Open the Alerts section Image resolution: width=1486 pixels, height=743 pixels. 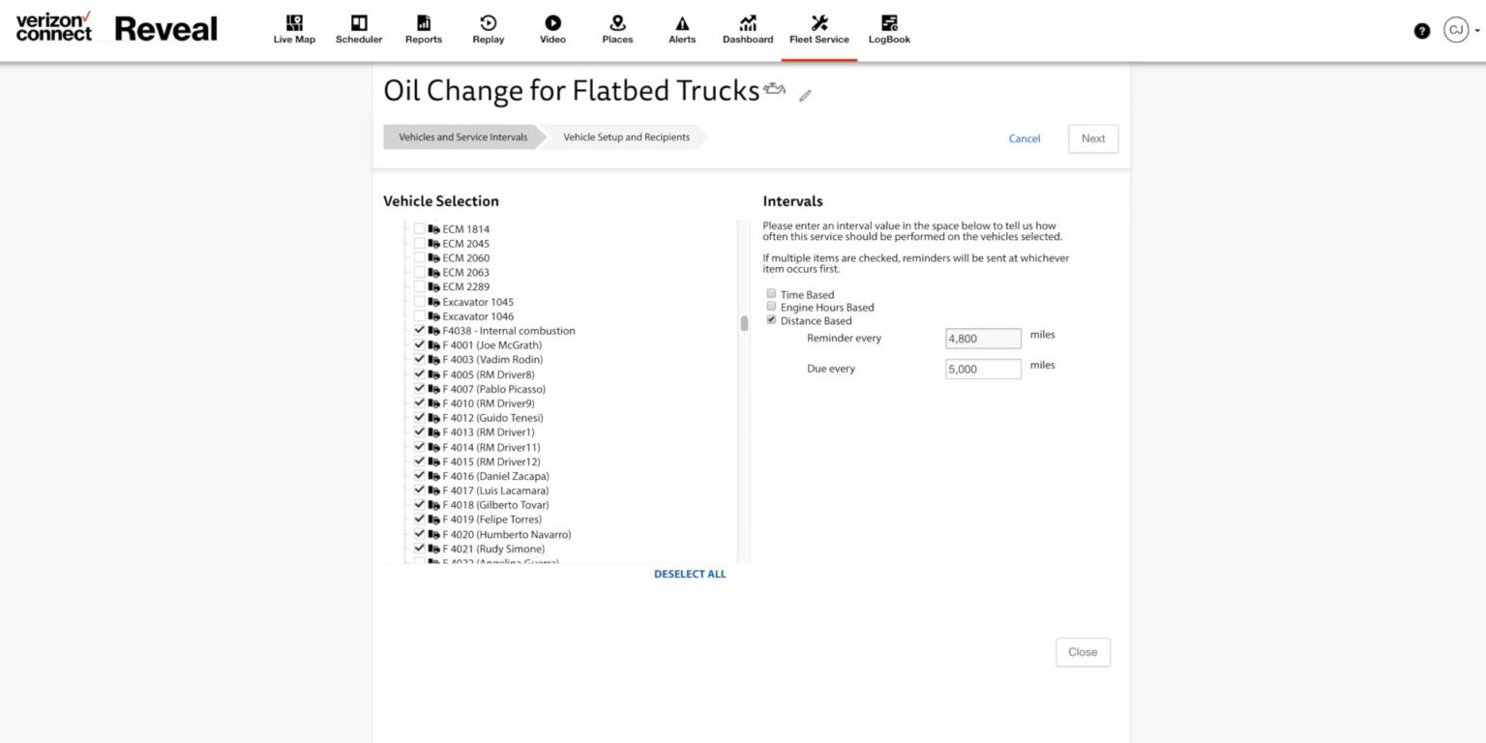pos(682,29)
